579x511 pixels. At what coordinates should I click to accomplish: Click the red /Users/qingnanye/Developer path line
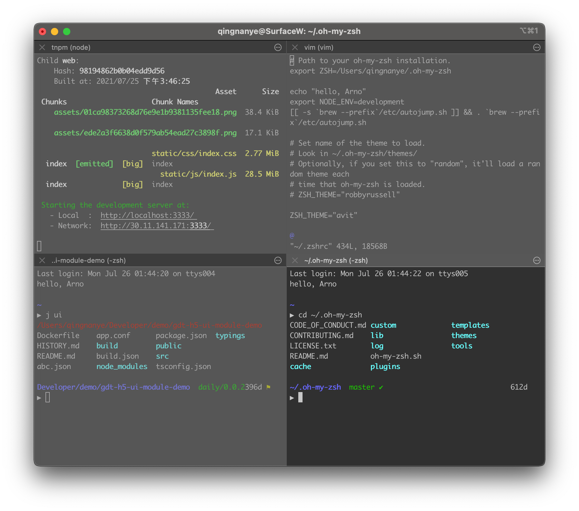tap(149, 325)
